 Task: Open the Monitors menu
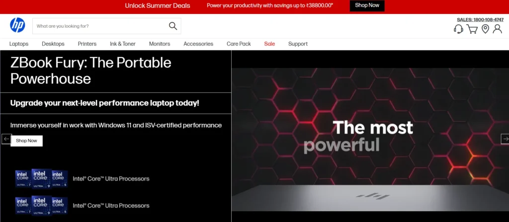160,44
